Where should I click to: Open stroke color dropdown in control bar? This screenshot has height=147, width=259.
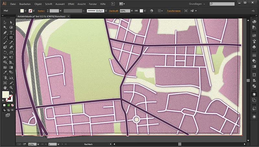coord(34,11)
